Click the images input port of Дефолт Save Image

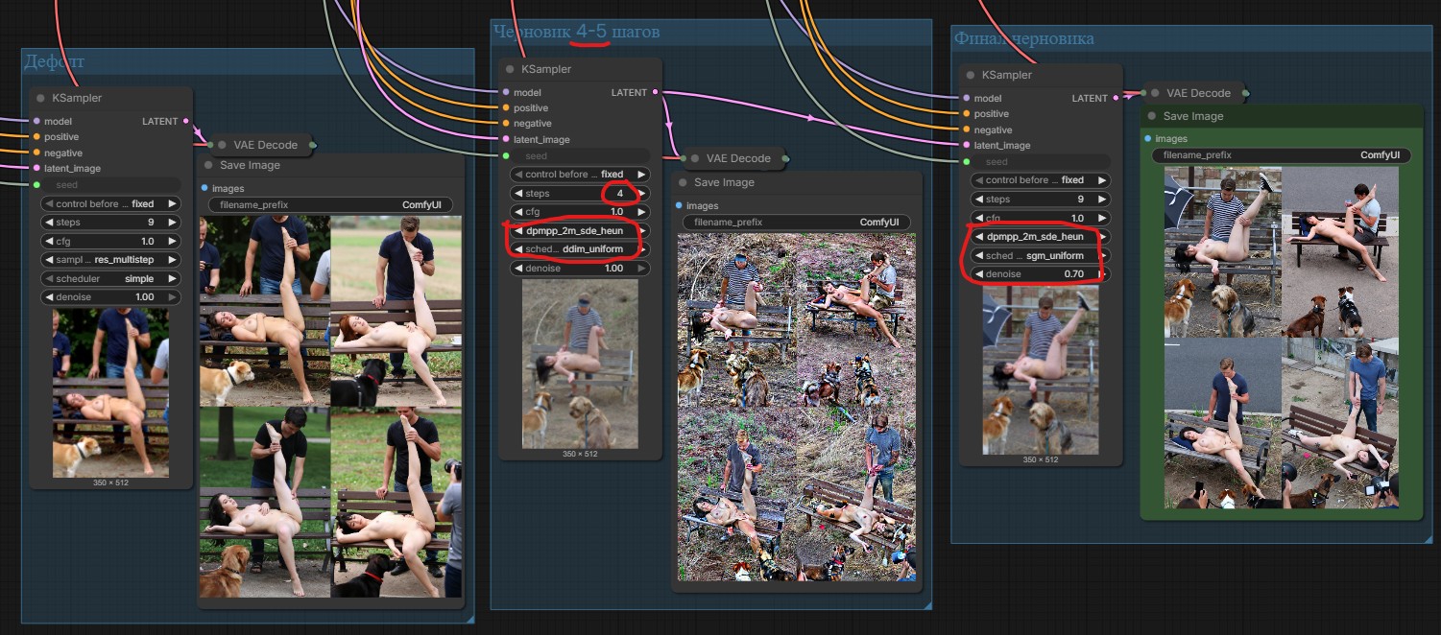[x=205, y=188]
